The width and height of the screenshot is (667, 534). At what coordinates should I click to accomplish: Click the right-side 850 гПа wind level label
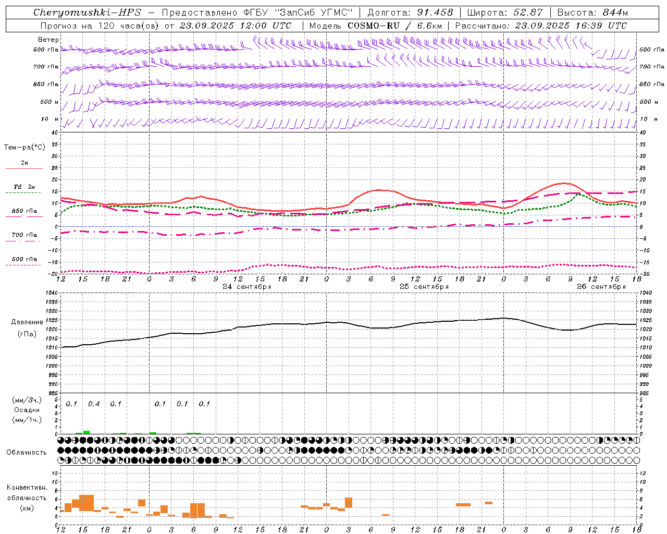pos(652,84)
